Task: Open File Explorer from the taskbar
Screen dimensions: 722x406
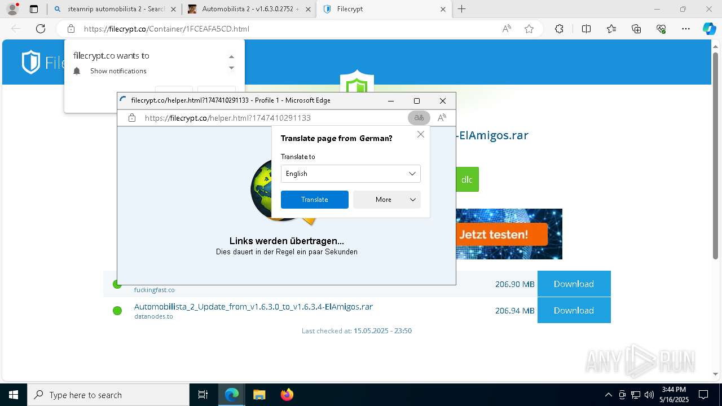Action: pyautogui.click(x=259, y=395)
